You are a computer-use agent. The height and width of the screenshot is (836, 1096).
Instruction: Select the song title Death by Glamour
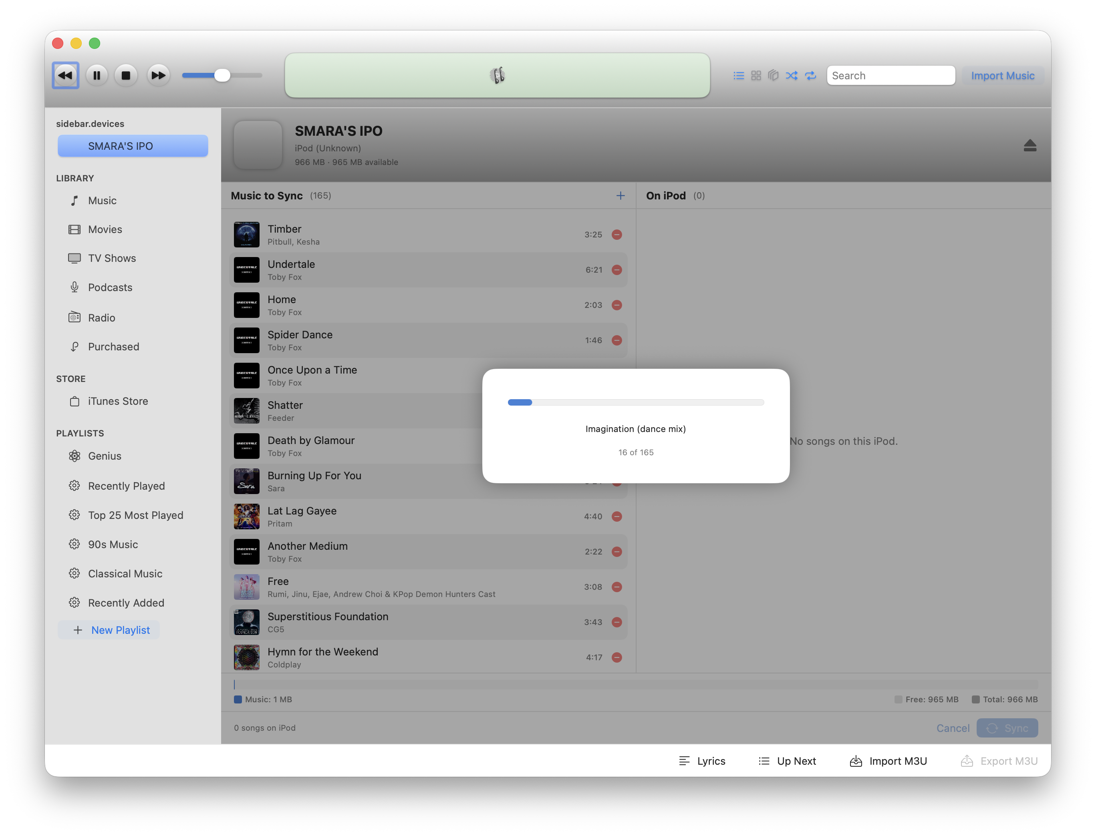[311, 440]
